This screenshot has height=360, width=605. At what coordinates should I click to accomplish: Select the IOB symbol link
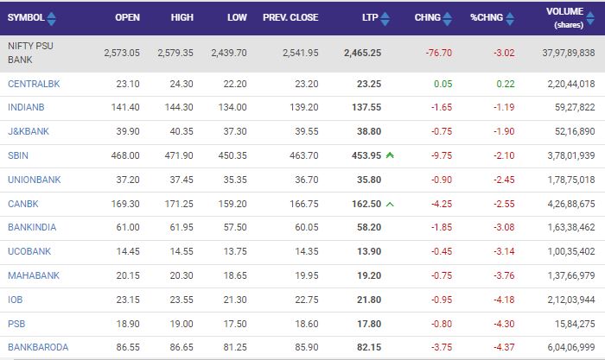pyautogui.click(x=16, y=300)
